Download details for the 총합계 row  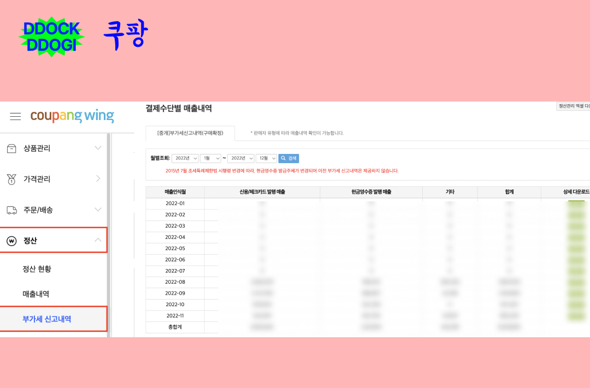click(576, 327)
